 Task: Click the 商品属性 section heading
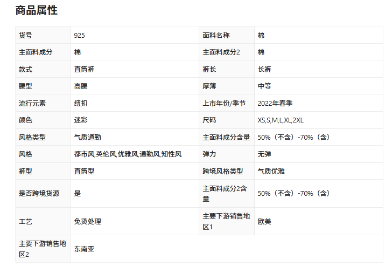click(x=36, y=10)
